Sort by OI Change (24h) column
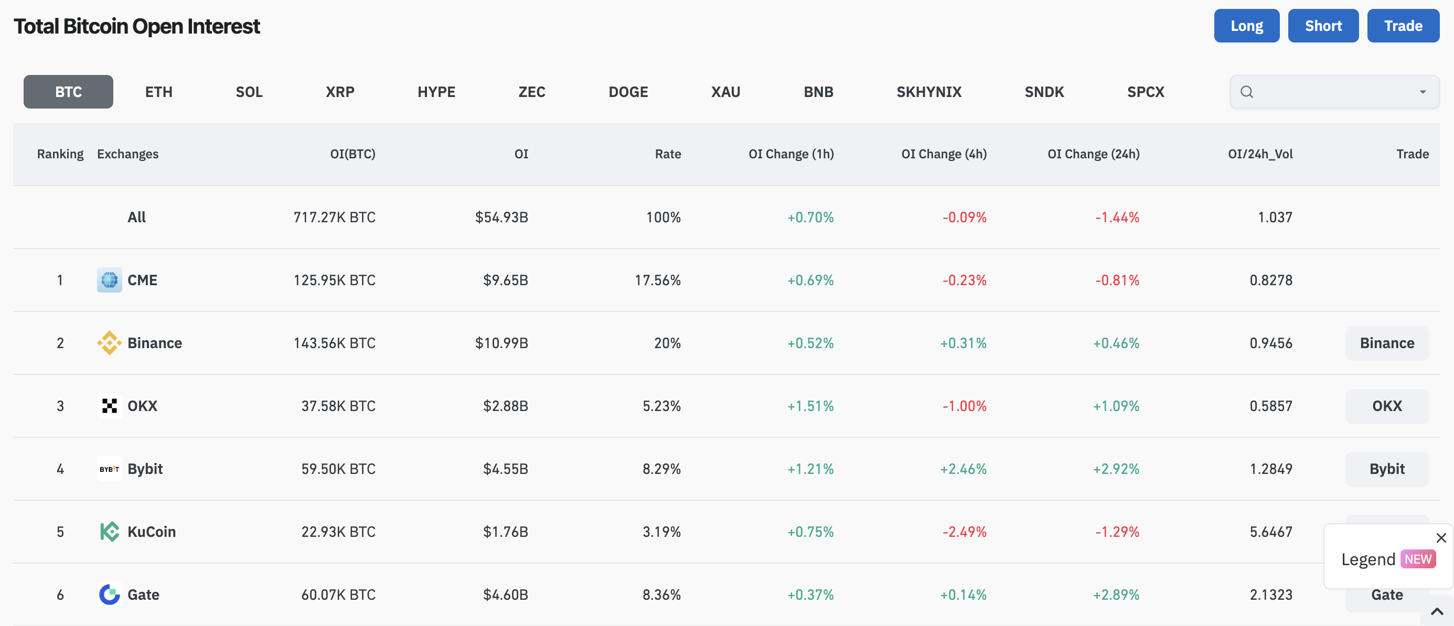Image resolution: width=1454 pixels, height=626 pixels. point(1093,154)
